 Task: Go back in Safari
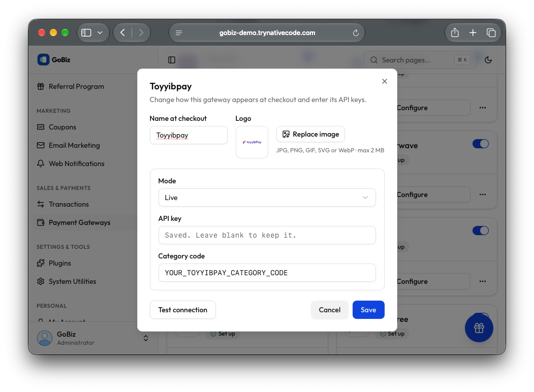122,32
